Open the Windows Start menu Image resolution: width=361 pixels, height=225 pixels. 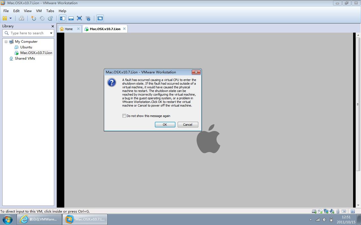pos(8,219)
